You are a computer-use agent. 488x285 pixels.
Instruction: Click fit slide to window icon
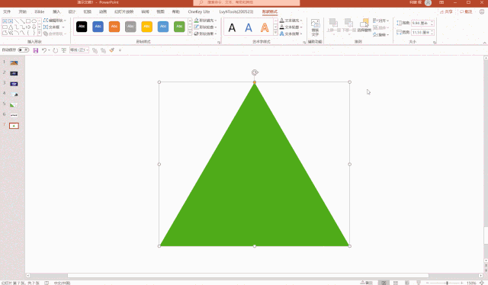point(482,283)
